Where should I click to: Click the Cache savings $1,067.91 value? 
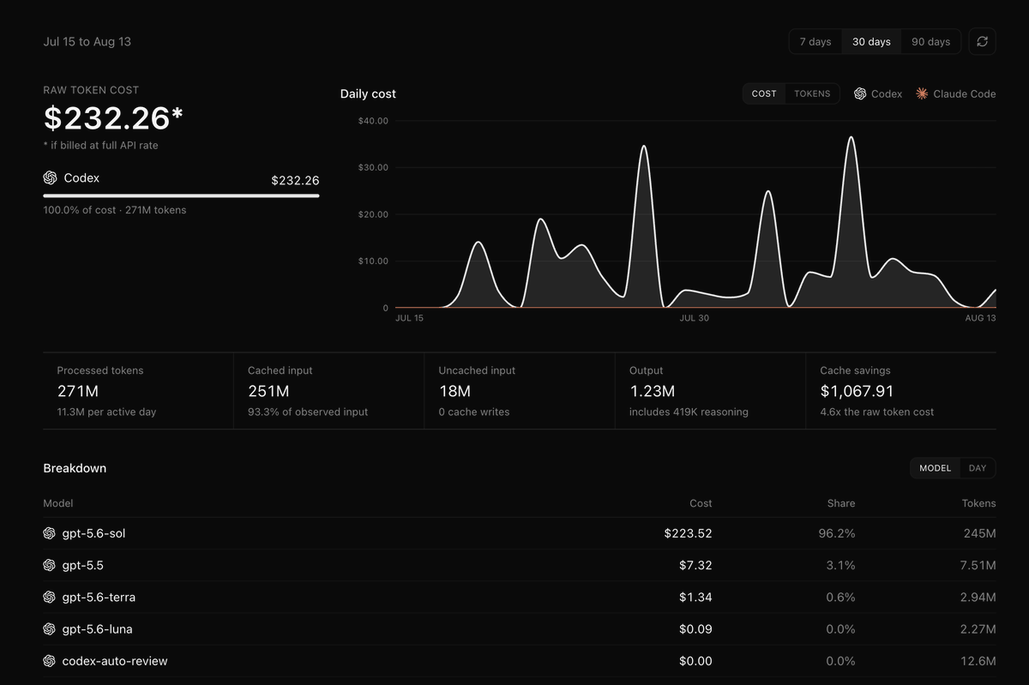pyautogui.click(x=857, y=392)
